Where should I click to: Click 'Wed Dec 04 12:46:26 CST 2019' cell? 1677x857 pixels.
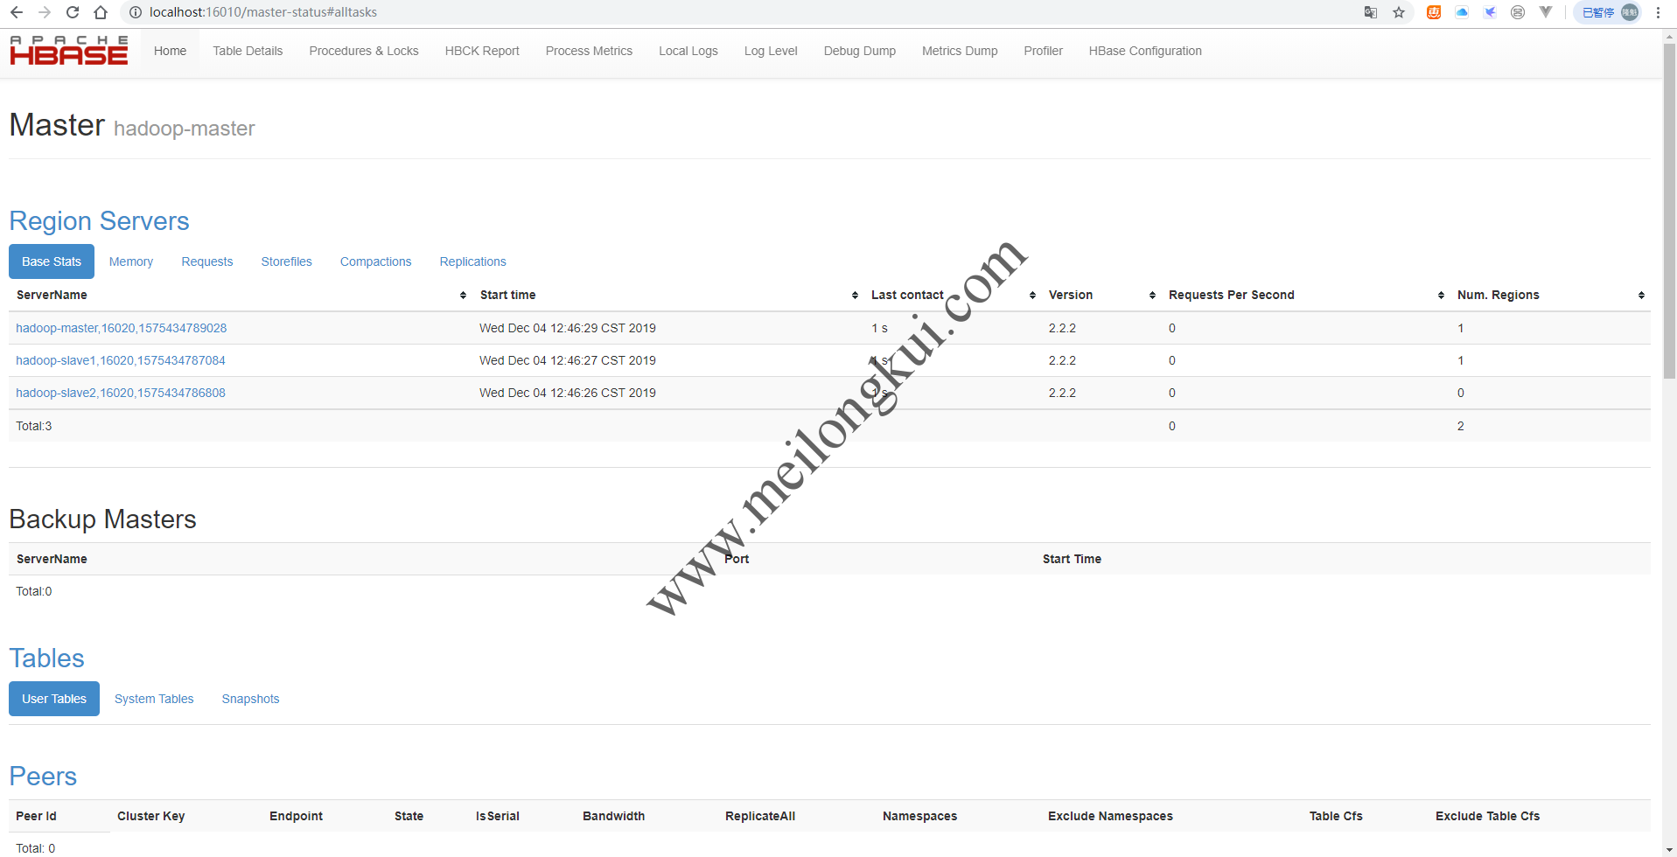click(x=568, y=393)
